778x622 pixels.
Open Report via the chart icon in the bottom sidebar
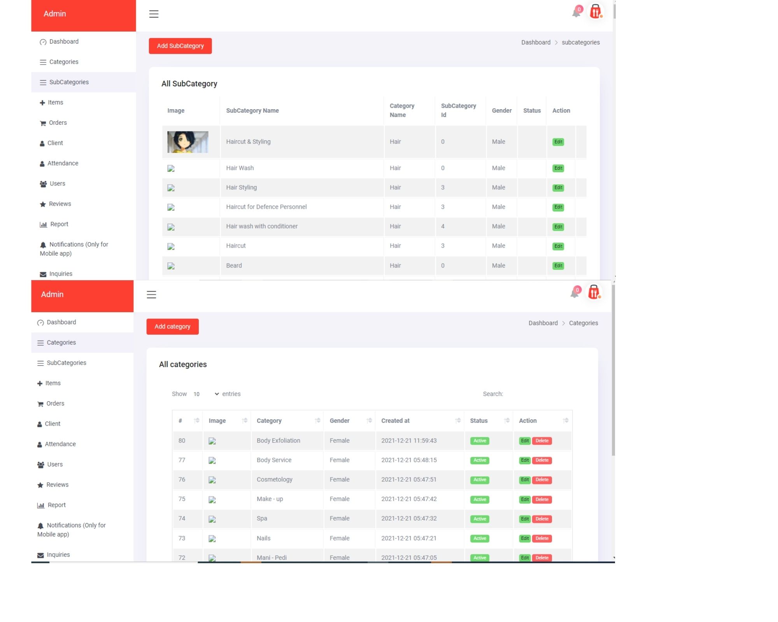(40, 505)
